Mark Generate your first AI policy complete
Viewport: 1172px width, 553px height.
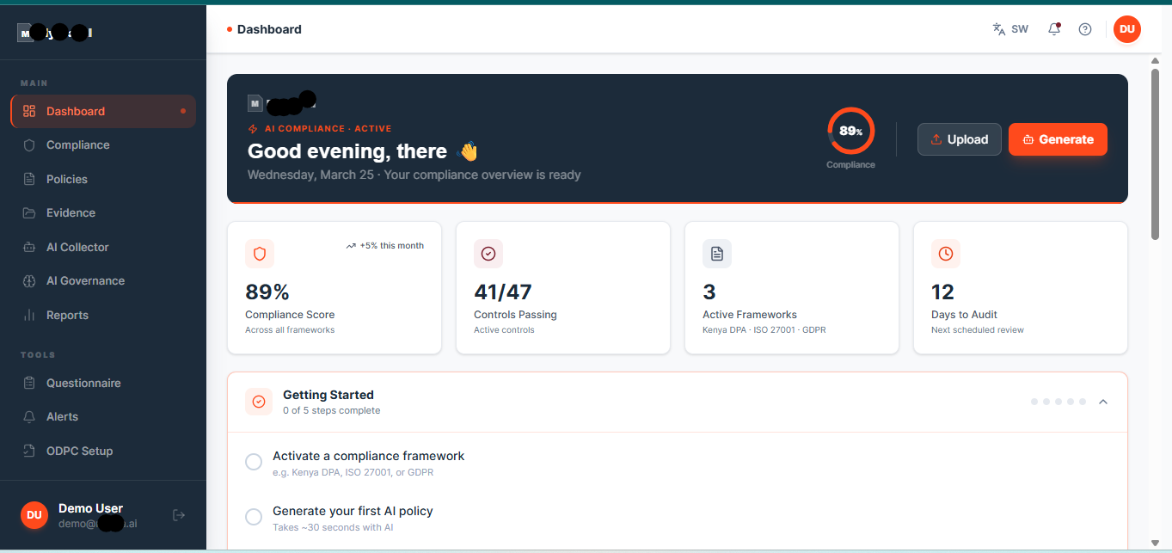click(x=254, y=517)
